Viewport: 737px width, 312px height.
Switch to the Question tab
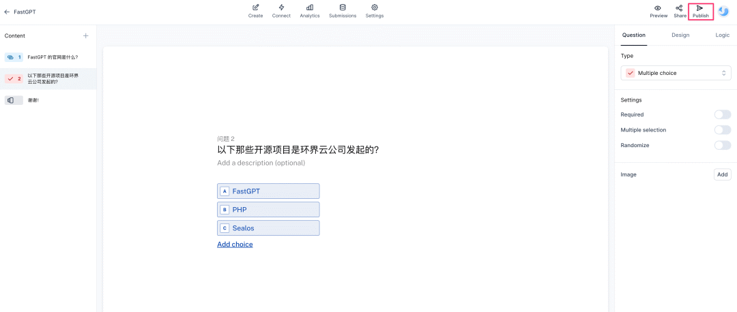pos(633,35)
